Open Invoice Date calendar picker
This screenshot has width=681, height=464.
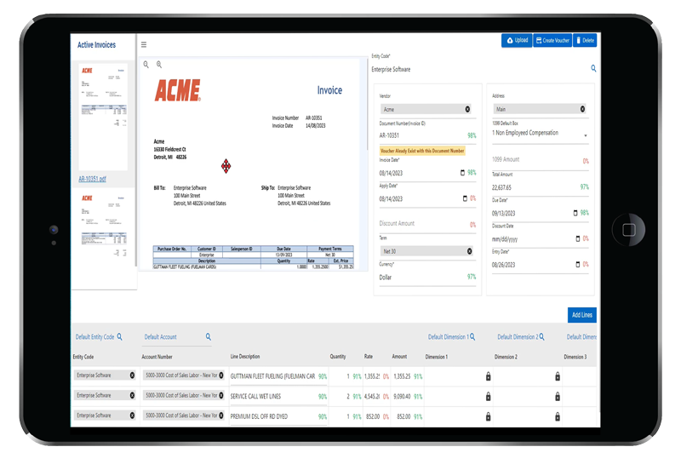462,173
